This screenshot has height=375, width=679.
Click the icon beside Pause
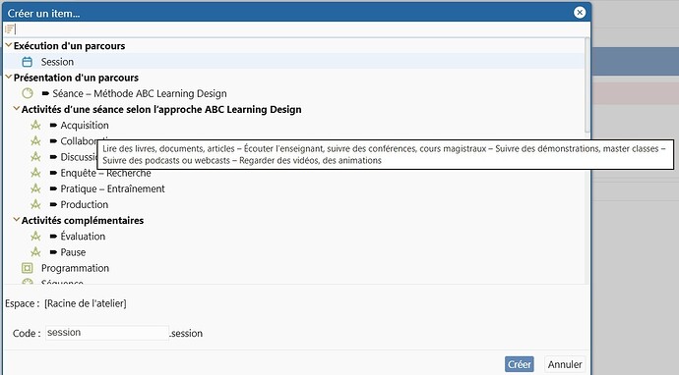coord(35,252)
